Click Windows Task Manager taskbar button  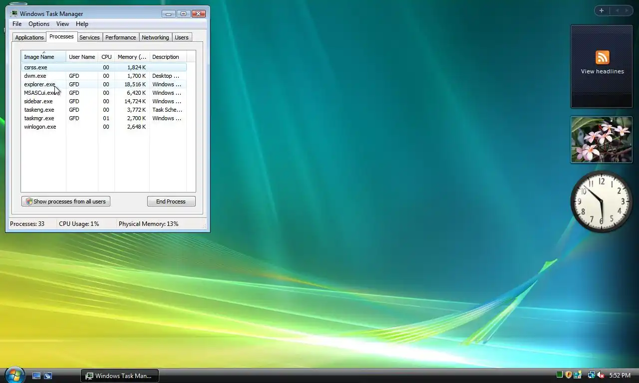pos(120,376)
